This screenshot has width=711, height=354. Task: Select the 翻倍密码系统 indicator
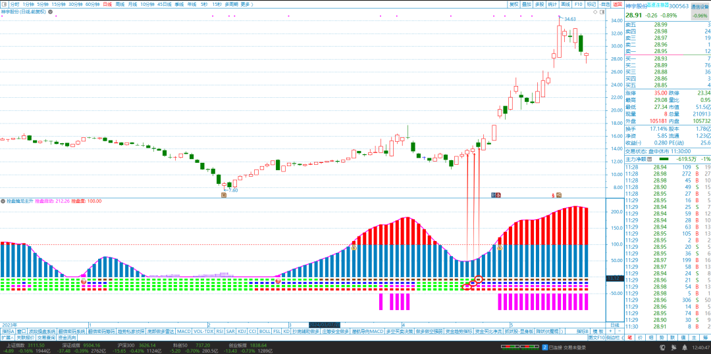coord(72,331)
